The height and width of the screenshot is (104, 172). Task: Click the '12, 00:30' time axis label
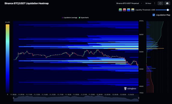pos(99,94)
